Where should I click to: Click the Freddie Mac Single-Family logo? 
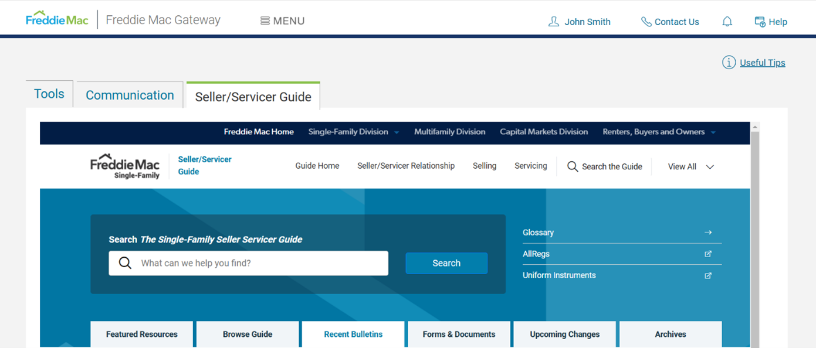pos(124,166)
